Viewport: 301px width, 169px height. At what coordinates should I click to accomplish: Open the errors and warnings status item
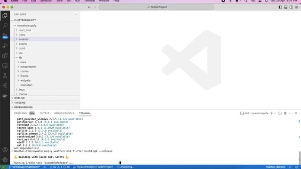(x=60, y=167)
